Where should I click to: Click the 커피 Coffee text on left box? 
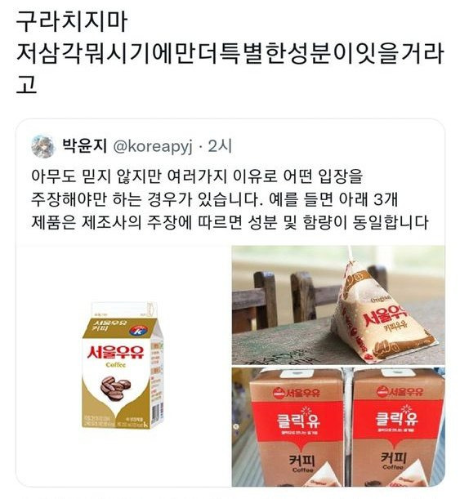tap(302, 463)
